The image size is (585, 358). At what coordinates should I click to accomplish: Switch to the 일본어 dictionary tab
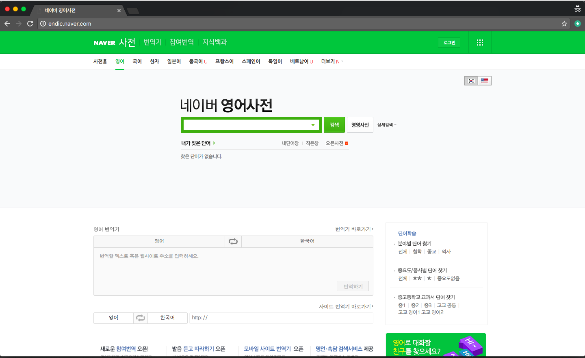(174, 61)
